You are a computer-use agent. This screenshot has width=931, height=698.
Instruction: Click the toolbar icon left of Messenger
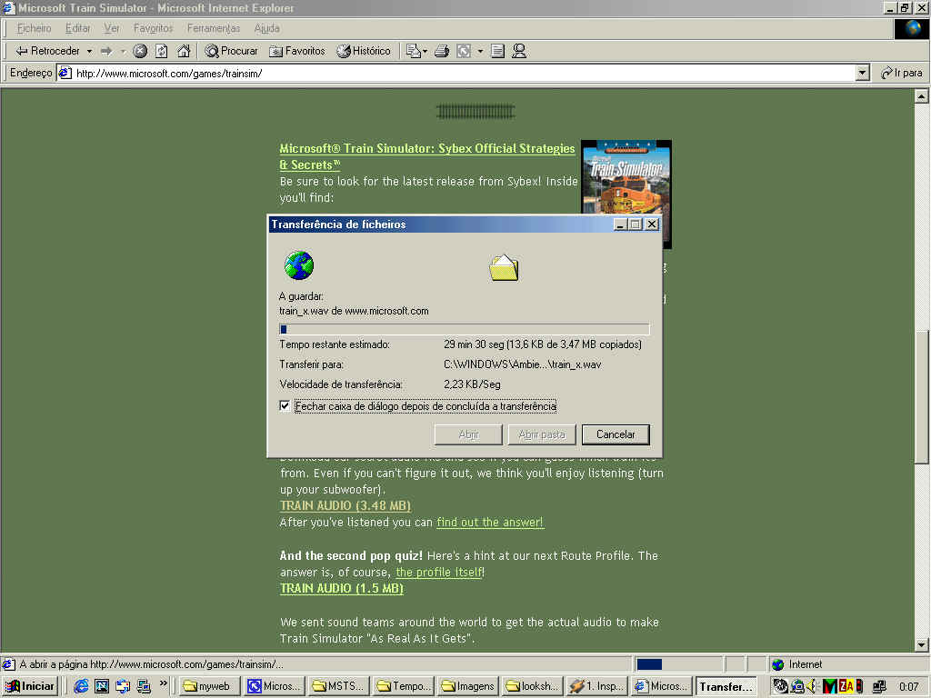(497, 51)
